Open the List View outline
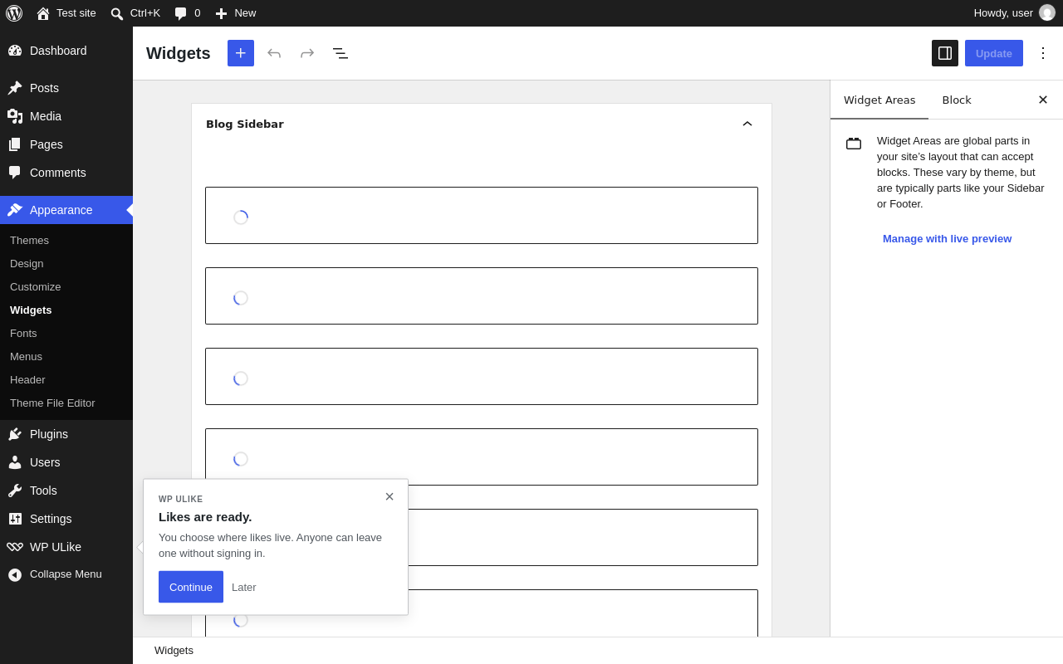The image size is (1063, 664). [340, 53]
